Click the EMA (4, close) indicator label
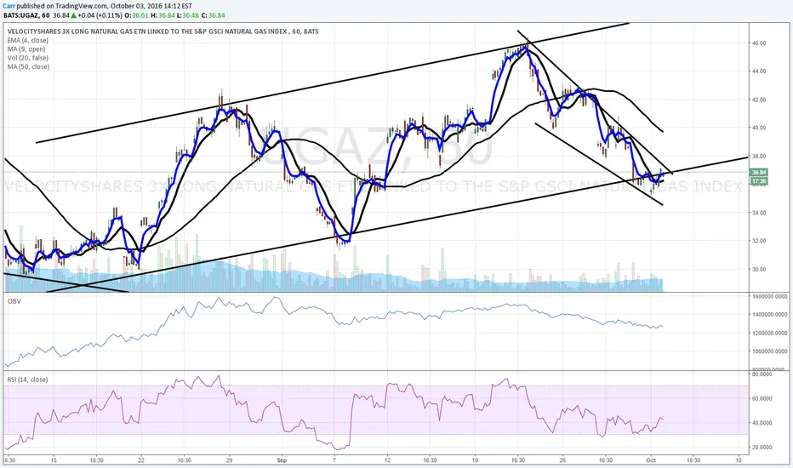Image resolution: width=793 pixels, height=468 pixels. [x=28, y=41]
